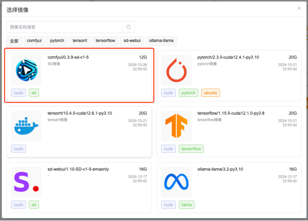The width and height of the screenshot is (308, 221).
Task: Click cuda tag on pytorch card
Action: tap(168, 93)
